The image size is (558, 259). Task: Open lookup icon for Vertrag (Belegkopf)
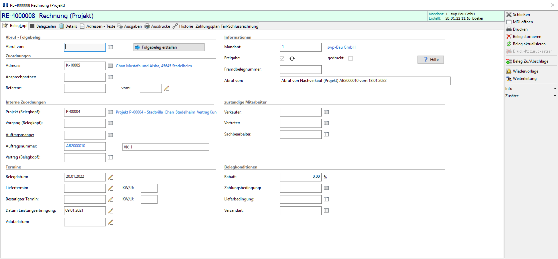(110, 157)
